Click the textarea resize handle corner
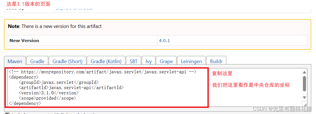Screen dimensions: 316x114 (305, 105)
